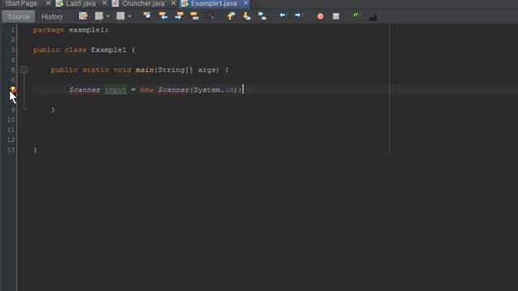Open the Back history dropdown arrow
The image size is (518, 291).
coord(108,16)
